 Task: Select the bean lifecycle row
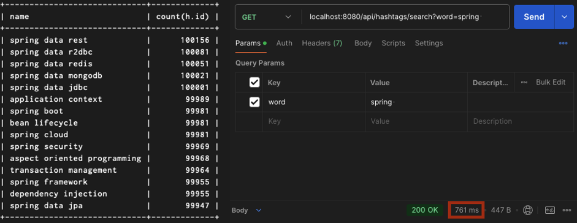coord(110,123)
